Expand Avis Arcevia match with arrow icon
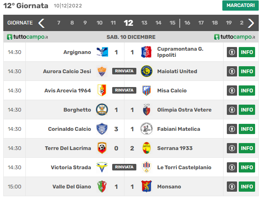260x197 pixels. tap(232, 90)
